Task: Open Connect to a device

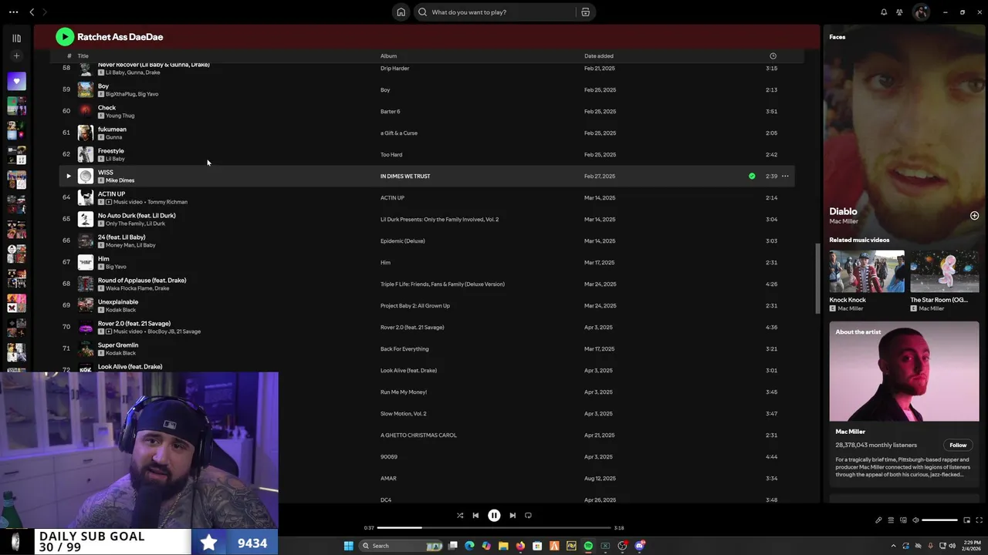Action: [903, 520]
